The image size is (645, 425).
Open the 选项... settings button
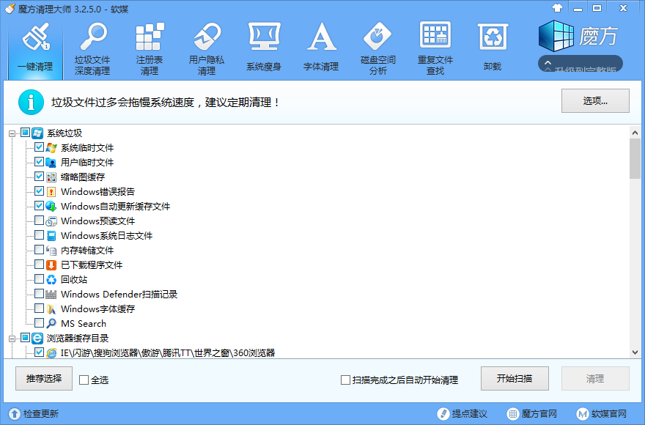pyautogui.click(x=595, y=101)
